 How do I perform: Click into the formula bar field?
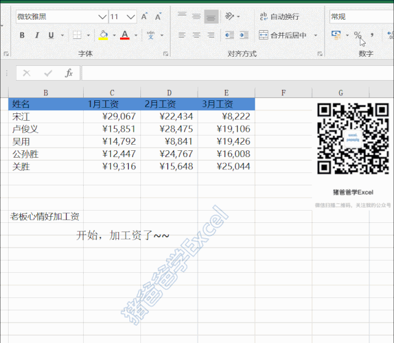click(238, 73)
